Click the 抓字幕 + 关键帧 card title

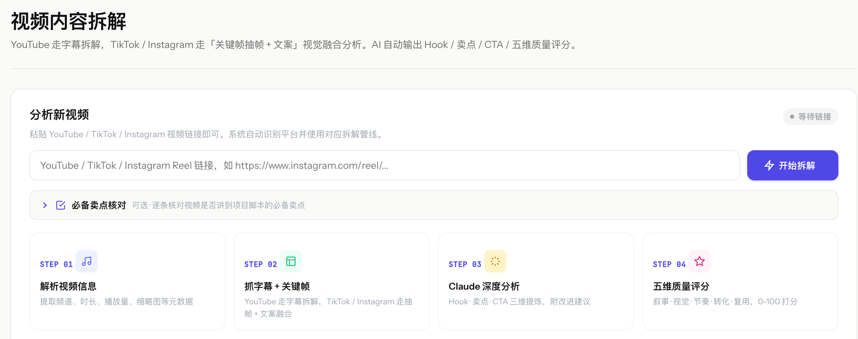point(277,286)
